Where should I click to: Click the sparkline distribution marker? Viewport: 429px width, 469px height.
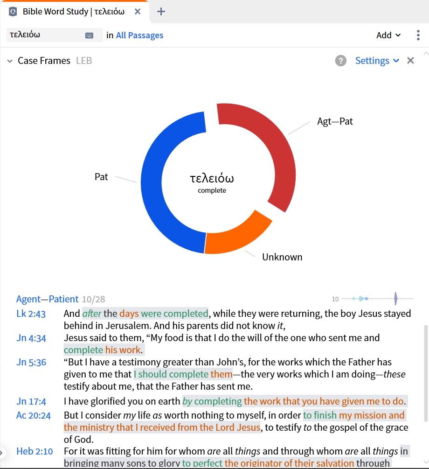[395, 299]
